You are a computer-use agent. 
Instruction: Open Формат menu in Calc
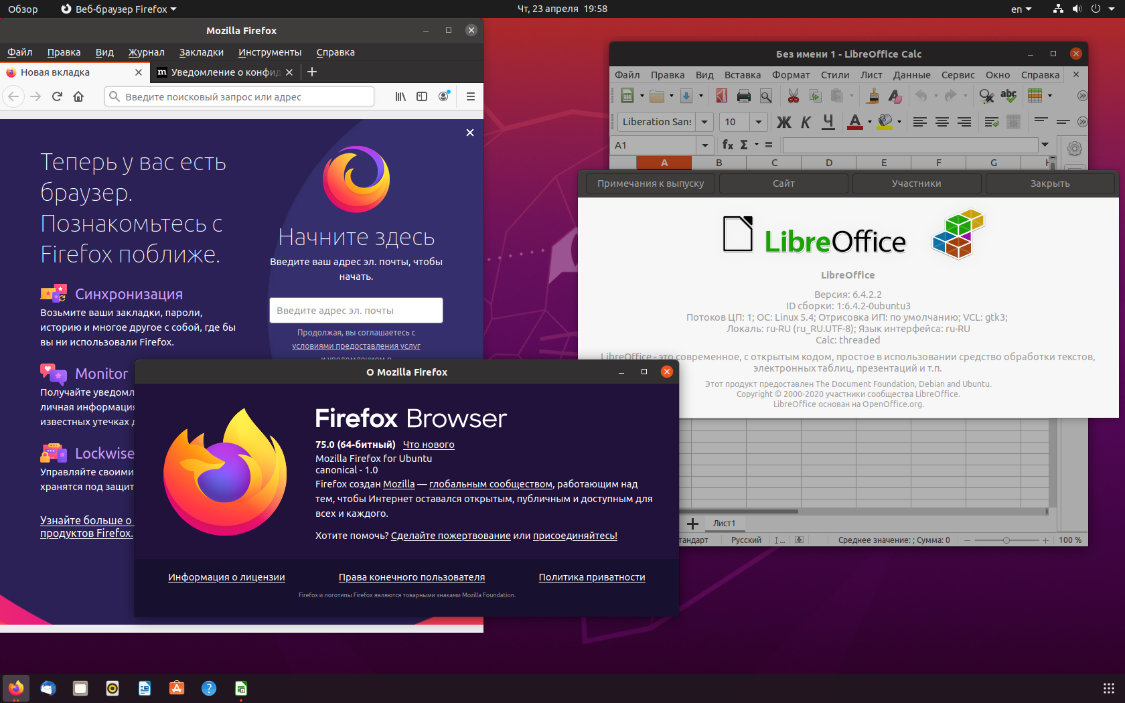792,75
